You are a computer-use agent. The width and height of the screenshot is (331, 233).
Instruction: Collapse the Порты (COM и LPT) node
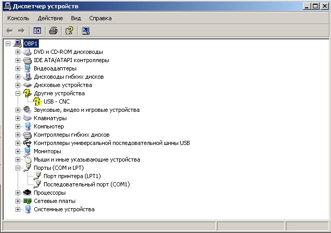point(18,168)
